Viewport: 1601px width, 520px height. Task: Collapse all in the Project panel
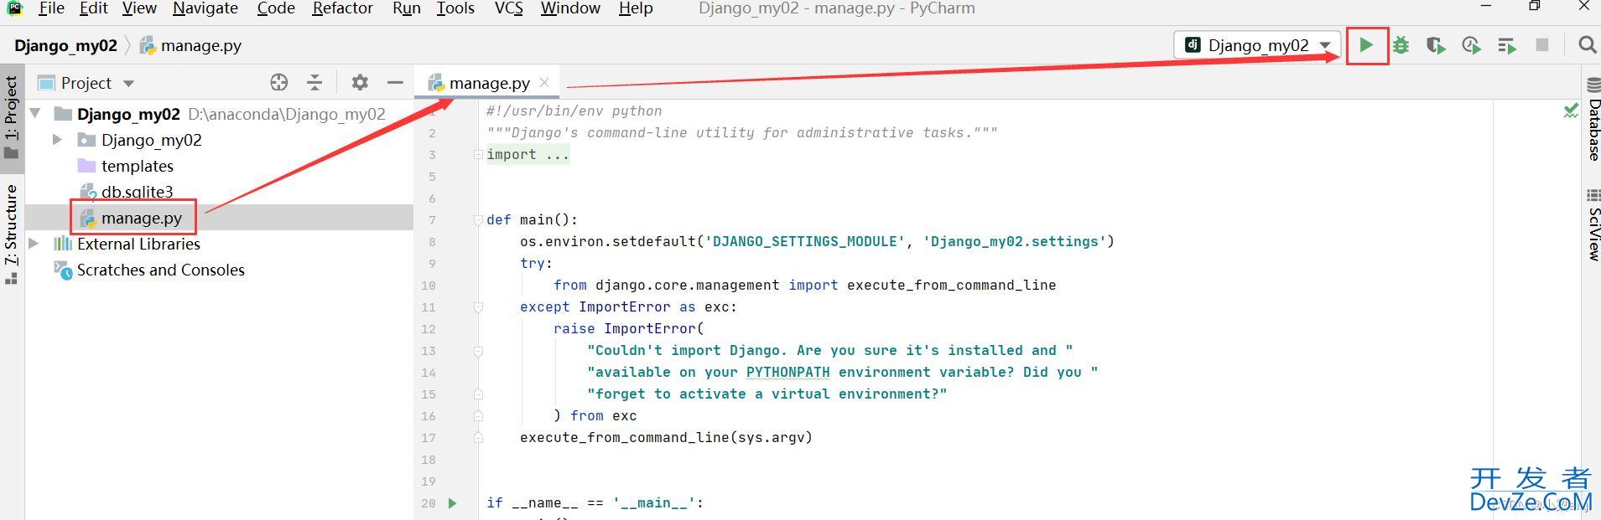314,82
